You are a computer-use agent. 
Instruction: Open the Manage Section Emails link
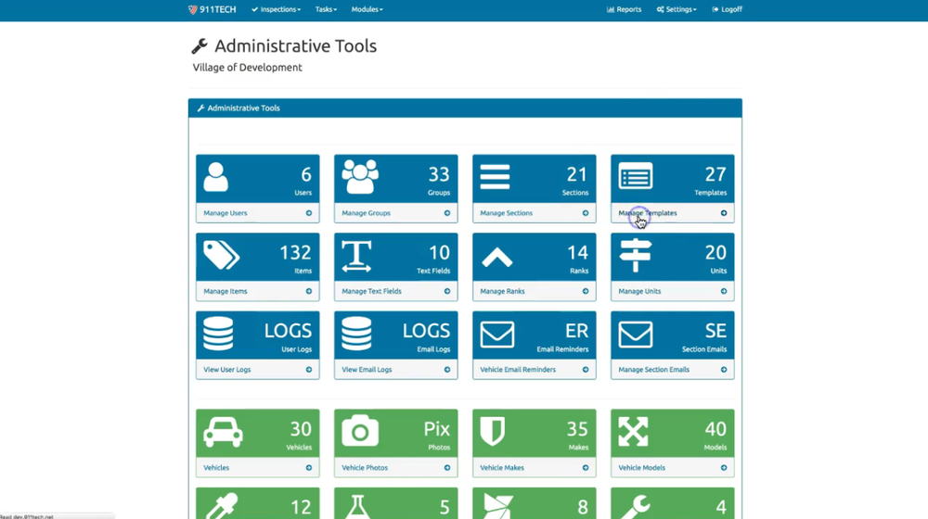point(654,370)
